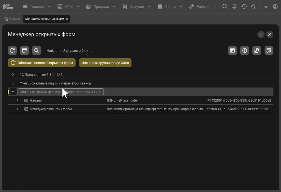The width and height of the screenshot is (281, 192).
Task: Open the Работы menu
Action: point(203,7)
